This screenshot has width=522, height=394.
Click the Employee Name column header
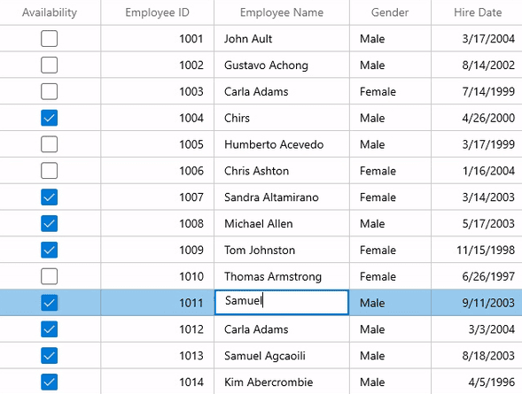click(282, 12)
